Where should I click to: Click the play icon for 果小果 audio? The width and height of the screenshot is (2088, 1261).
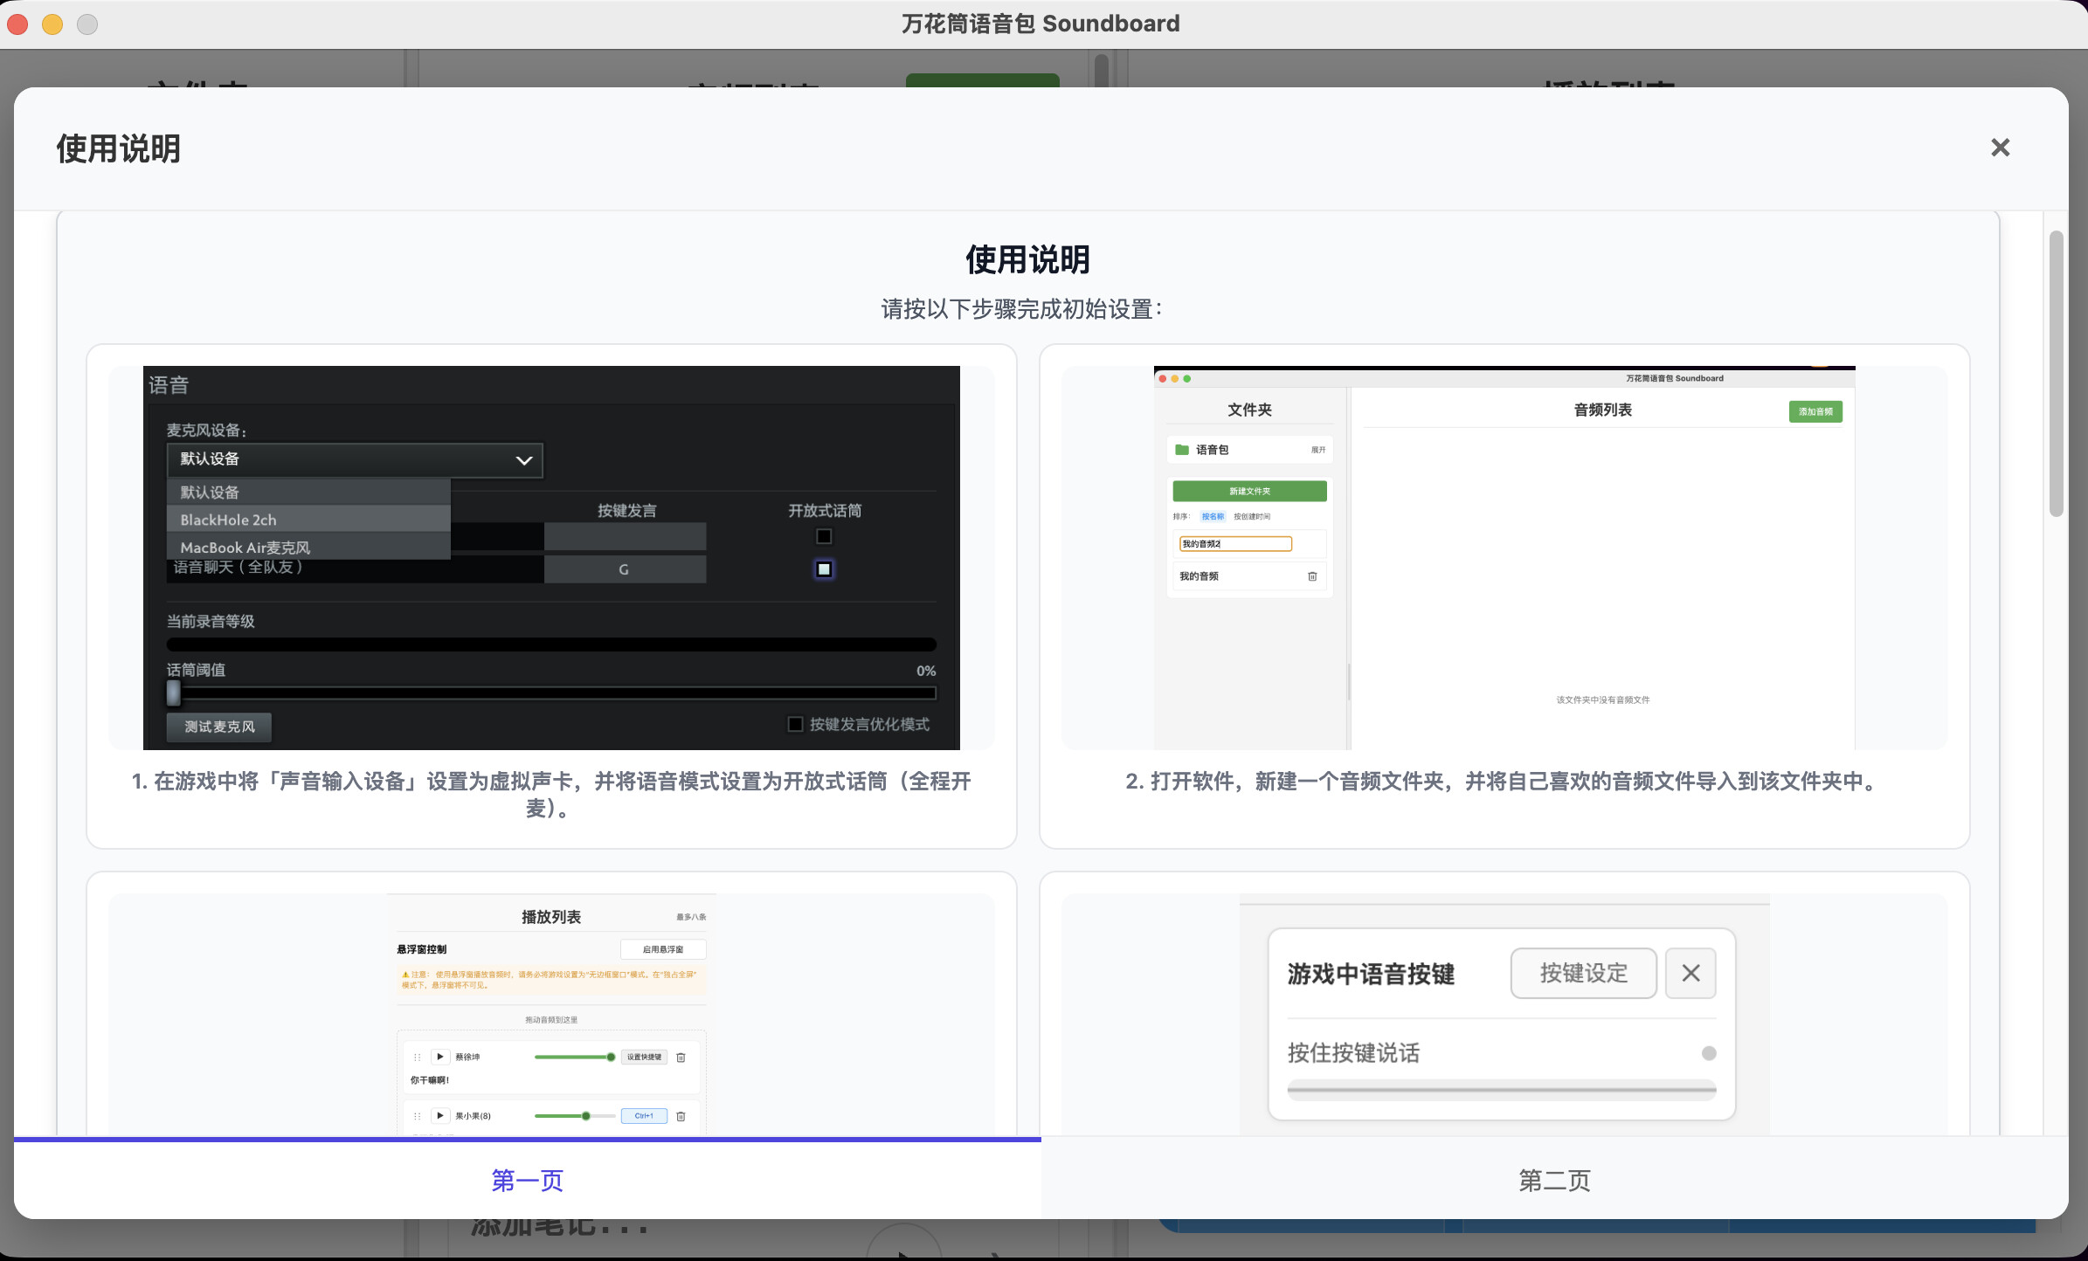[439, 1115]
